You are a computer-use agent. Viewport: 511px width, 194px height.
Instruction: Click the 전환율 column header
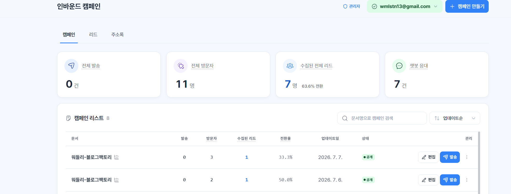285,138
